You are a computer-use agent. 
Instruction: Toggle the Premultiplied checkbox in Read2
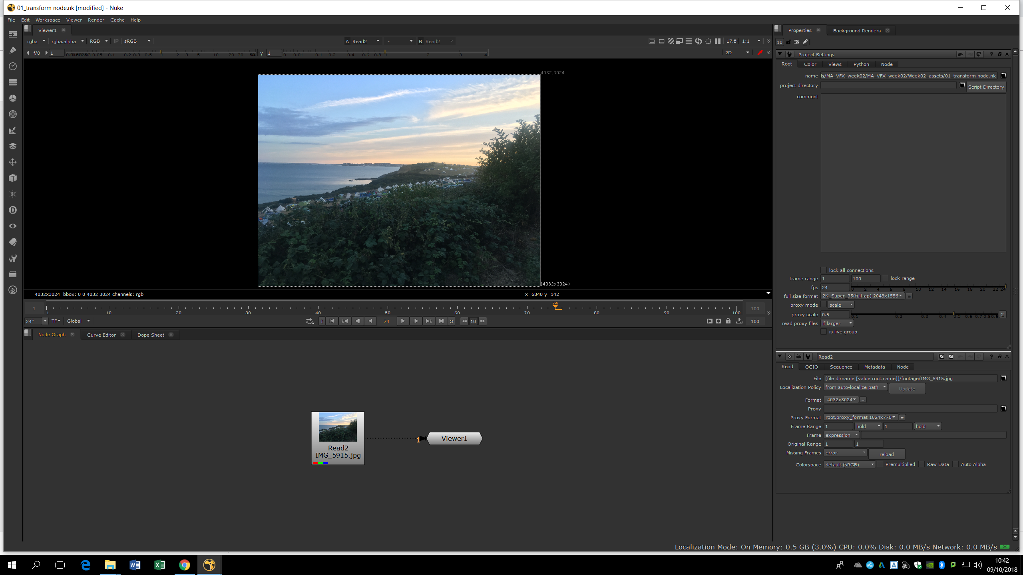pos(880,464)
